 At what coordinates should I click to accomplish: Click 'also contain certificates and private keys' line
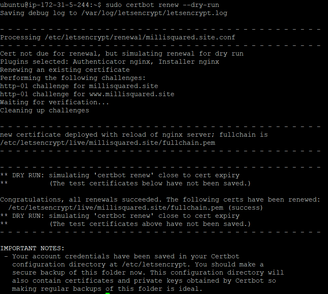144,281
